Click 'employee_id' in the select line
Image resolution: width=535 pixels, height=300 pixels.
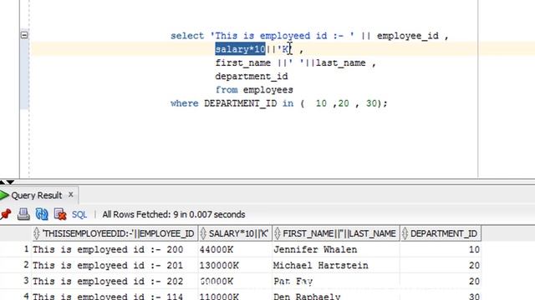coord(407,36)
